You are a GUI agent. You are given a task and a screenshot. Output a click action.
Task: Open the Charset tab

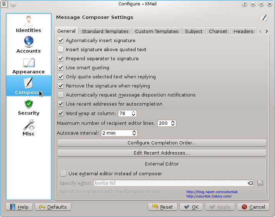click(218, 31)
